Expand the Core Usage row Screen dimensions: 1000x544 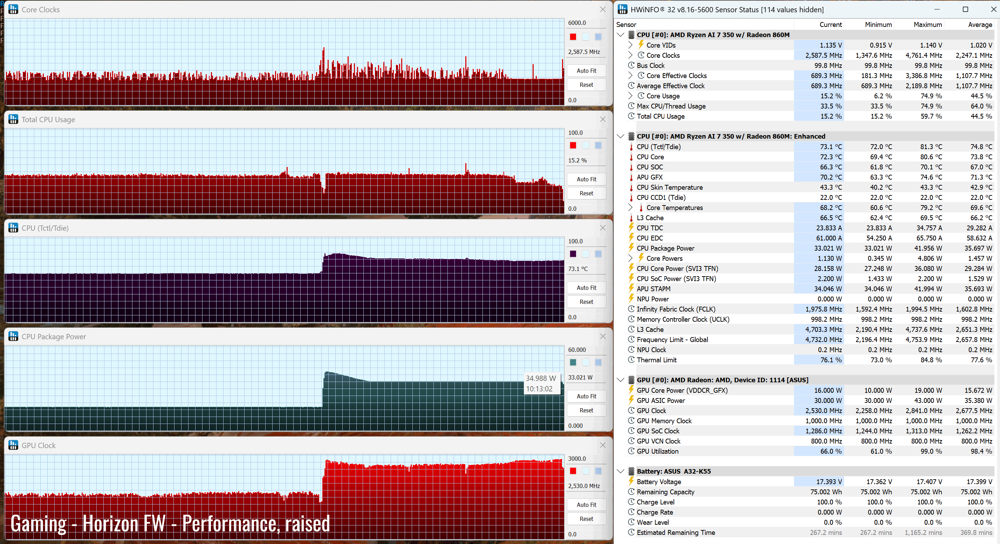tap(630, 96)
